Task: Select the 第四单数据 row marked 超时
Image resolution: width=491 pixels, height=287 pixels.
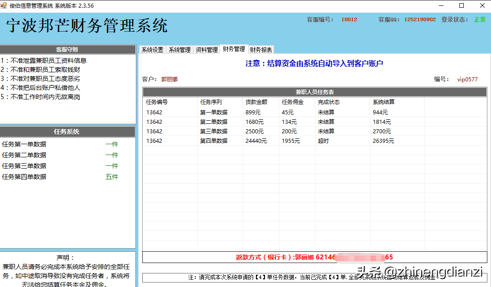Action: click(315, 141)
